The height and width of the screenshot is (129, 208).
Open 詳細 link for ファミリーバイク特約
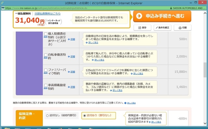(73, 72)
